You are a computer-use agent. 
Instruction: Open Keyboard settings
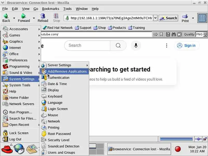[64, 96]
